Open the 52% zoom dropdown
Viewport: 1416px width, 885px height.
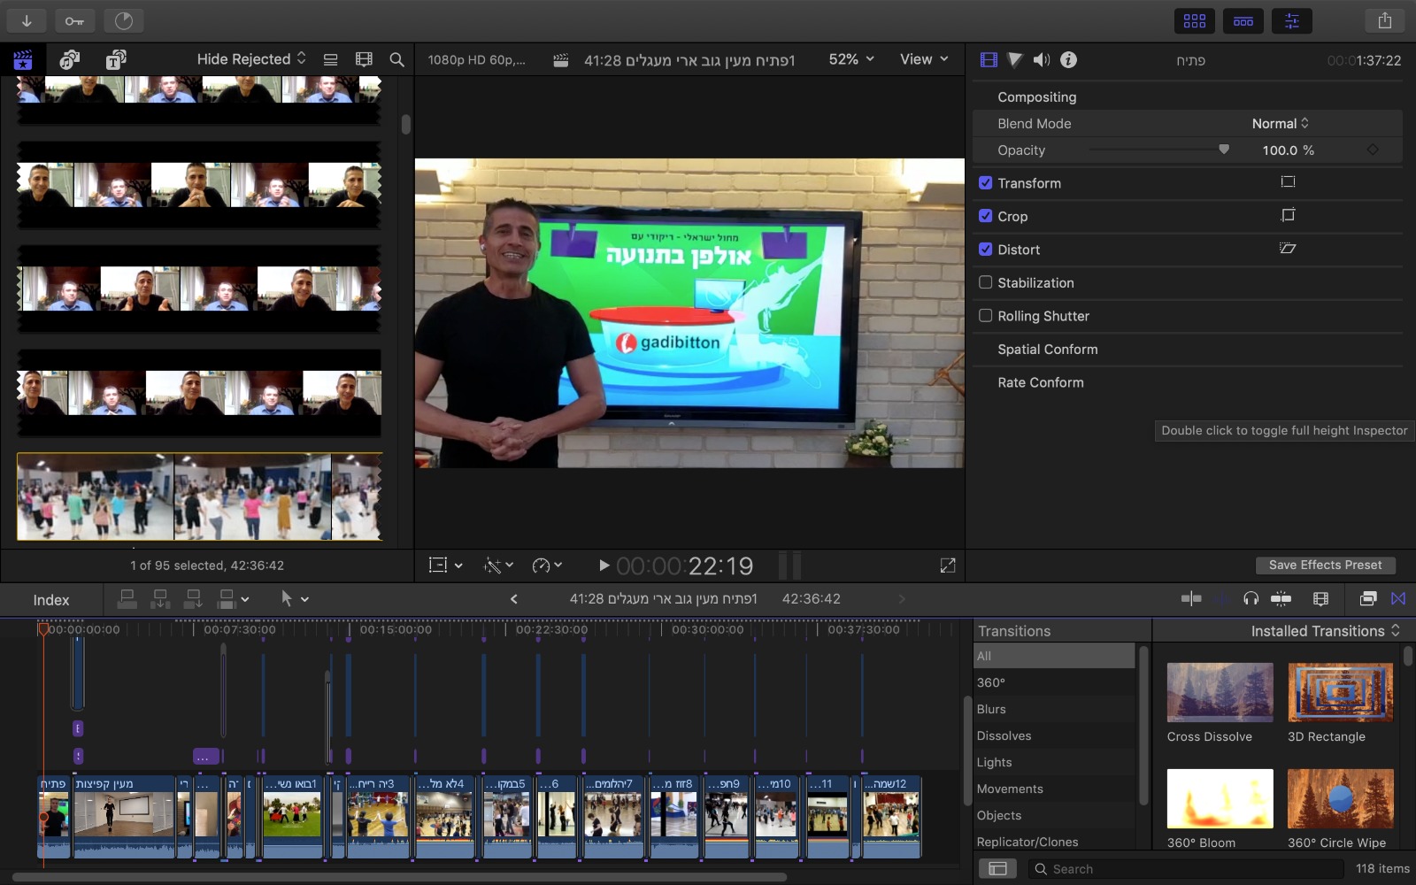[851, 59]
